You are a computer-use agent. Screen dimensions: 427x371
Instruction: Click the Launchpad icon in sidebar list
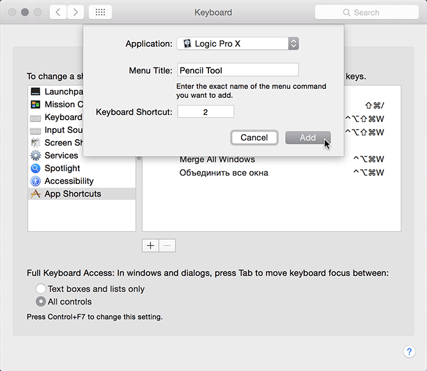tap(35, 92)
